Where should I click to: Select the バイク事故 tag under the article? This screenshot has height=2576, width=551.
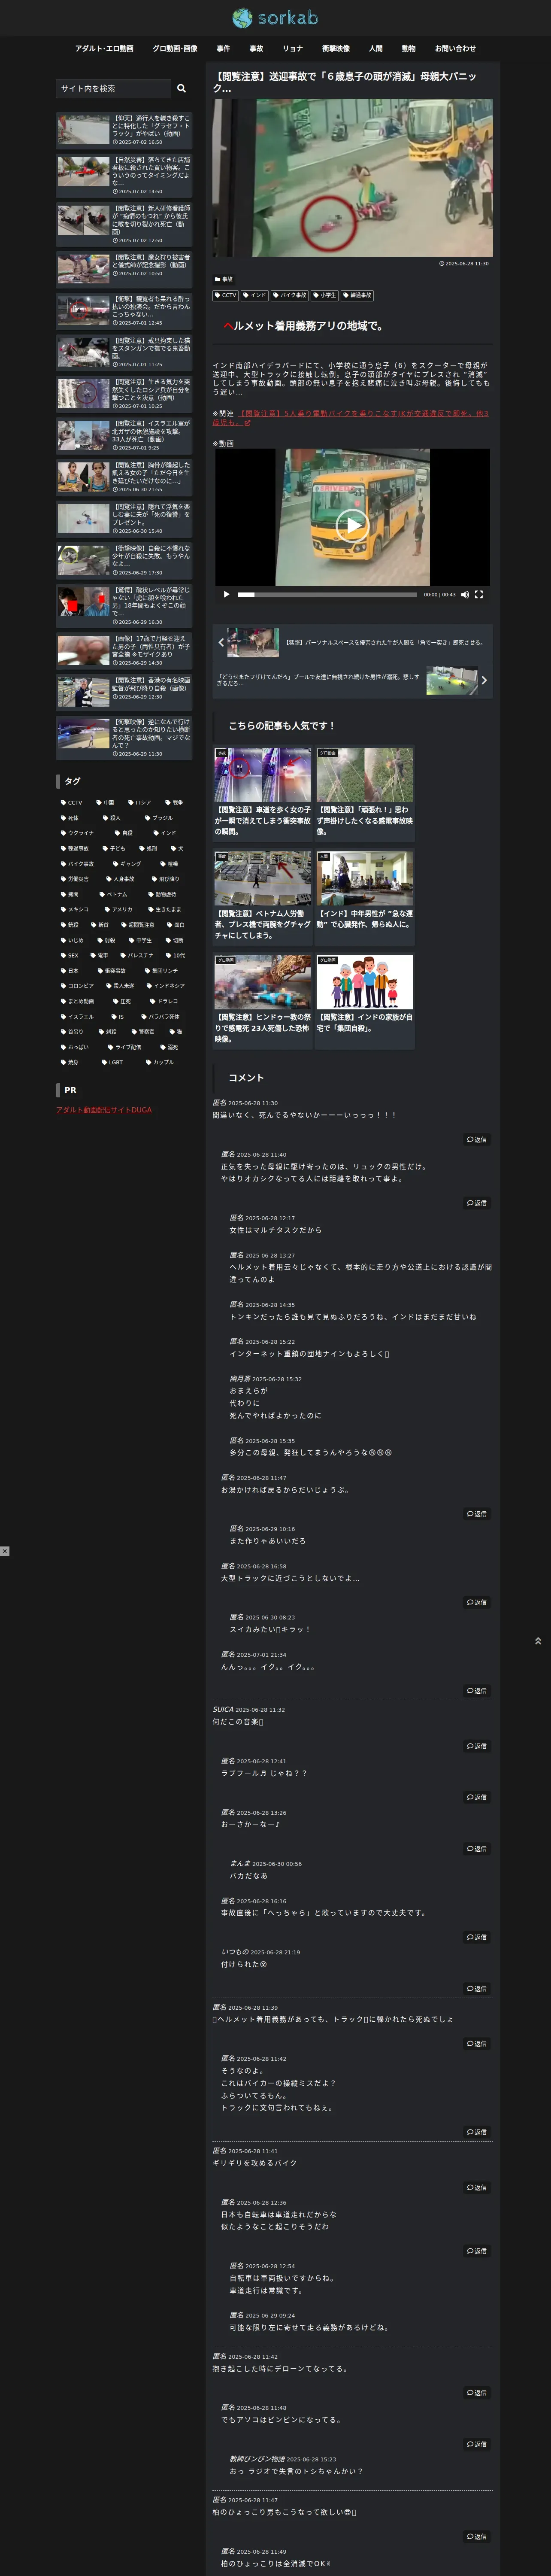click(290, 295)
